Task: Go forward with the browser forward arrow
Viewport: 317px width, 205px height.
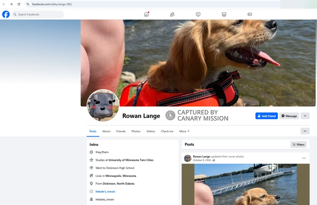Action: coord(11,4)
